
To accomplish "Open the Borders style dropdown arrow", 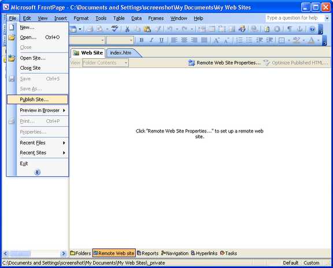I will [288, 40].
